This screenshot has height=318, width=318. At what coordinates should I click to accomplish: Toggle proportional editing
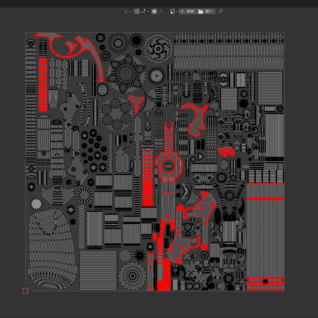pos(154,12)
